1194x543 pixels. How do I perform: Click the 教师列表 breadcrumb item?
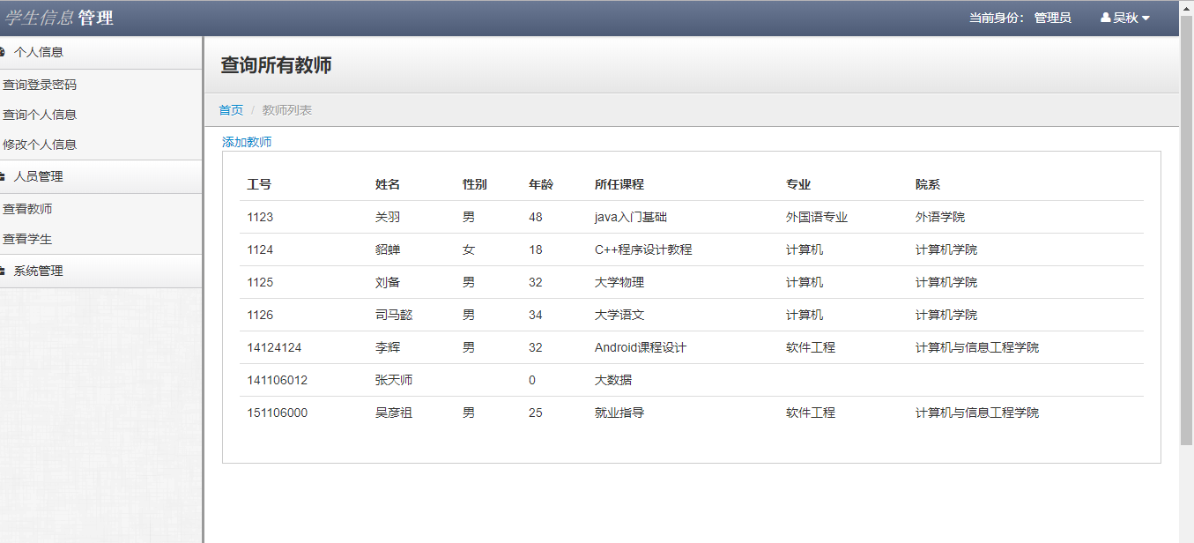coord(287,110)
